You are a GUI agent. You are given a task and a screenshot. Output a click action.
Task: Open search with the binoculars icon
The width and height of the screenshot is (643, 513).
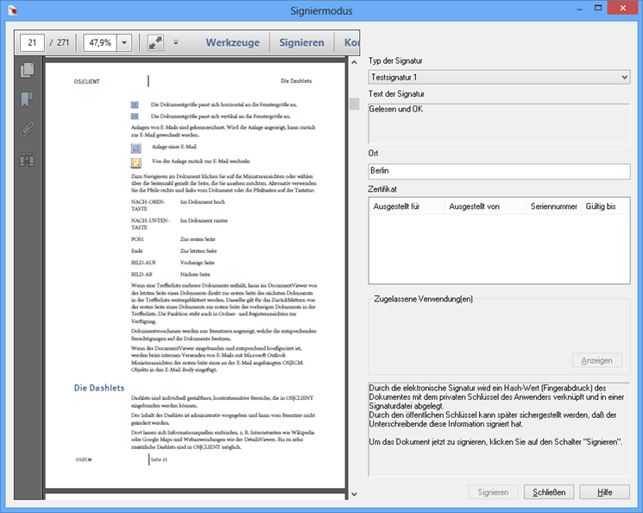pos(27,159)
